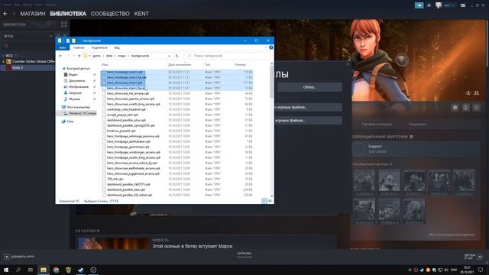Viewport: 489px width, 275px height.
Task: Open Друзья и чат in Steam
Action: 473,257
